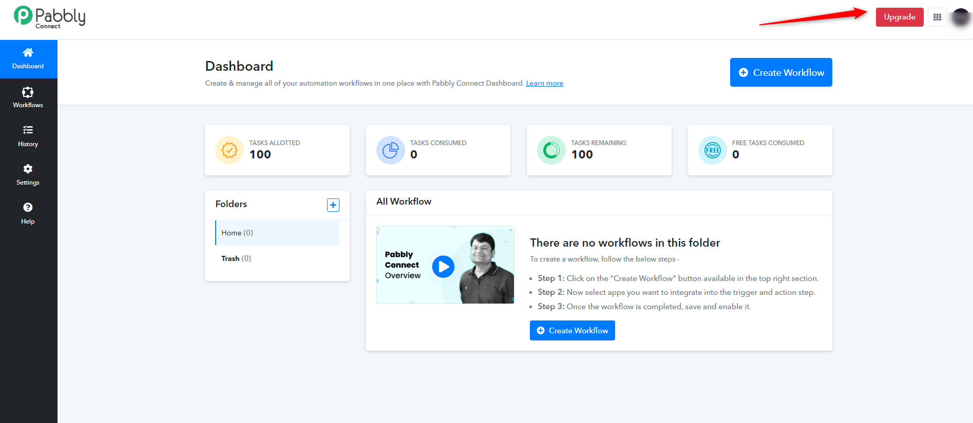
Task: Click the 'Step 3:' instruction line
Action: click(x=644, y=307)
